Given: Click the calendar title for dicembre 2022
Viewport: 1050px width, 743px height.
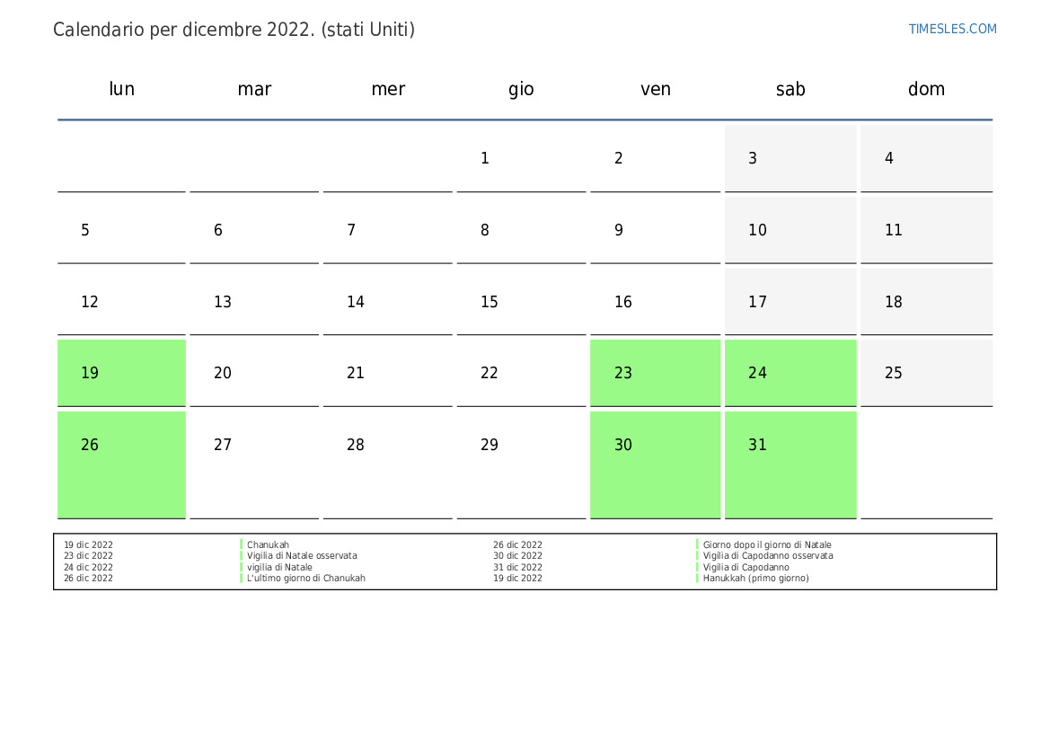Looking at the screenshot, I should (234, 31).
